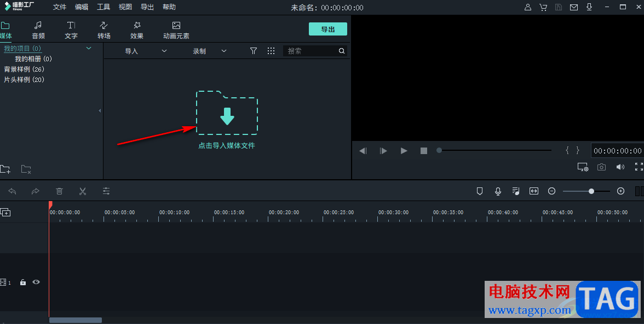The image size is (644, 324).
Task: Open 背景样例 (26) samples
Action: pyautogui.click(x=24, y=69)
